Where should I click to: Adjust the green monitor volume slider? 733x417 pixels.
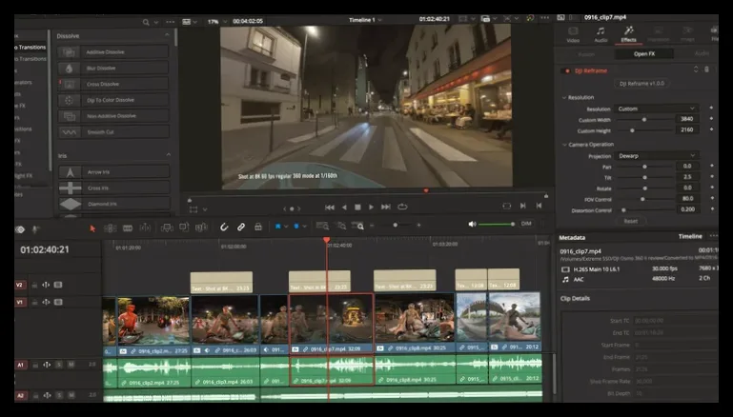click(x=497, y=224)
